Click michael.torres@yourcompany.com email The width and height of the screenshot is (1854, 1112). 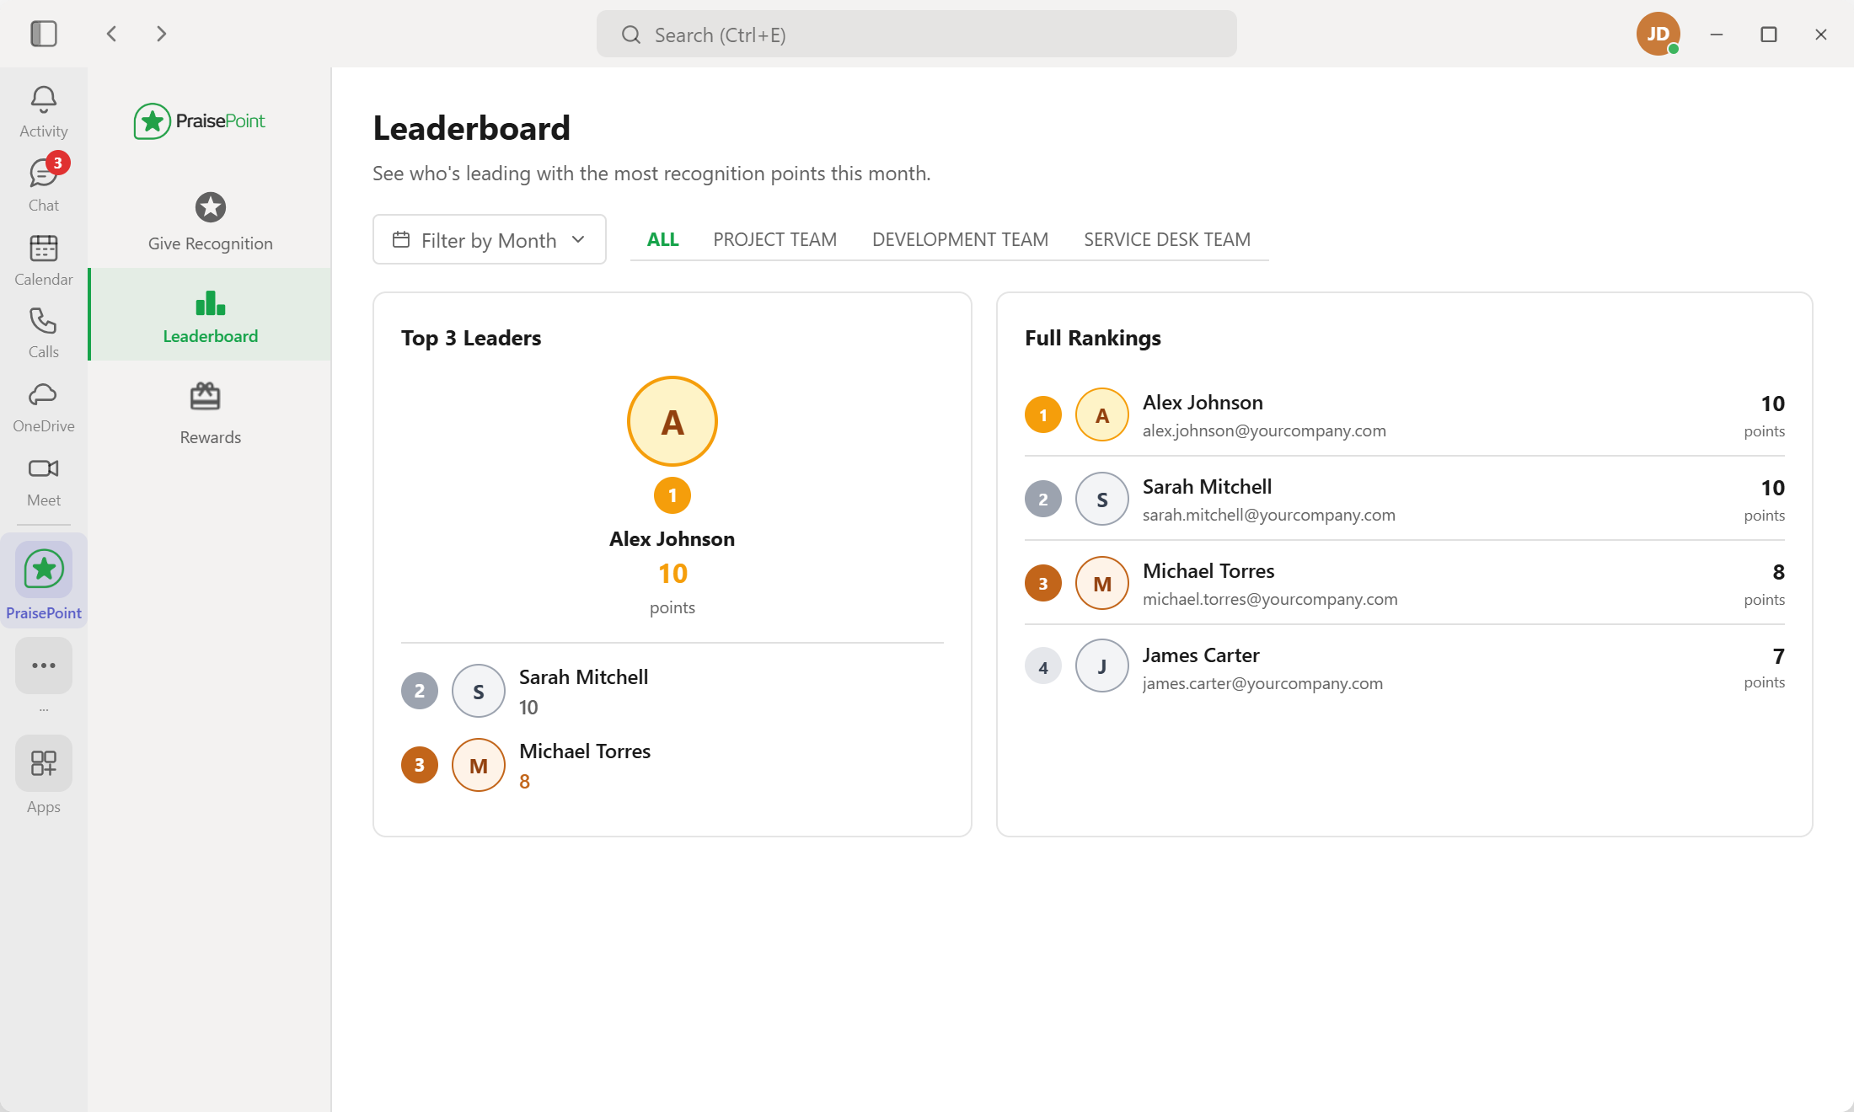tap(1270, 599)
